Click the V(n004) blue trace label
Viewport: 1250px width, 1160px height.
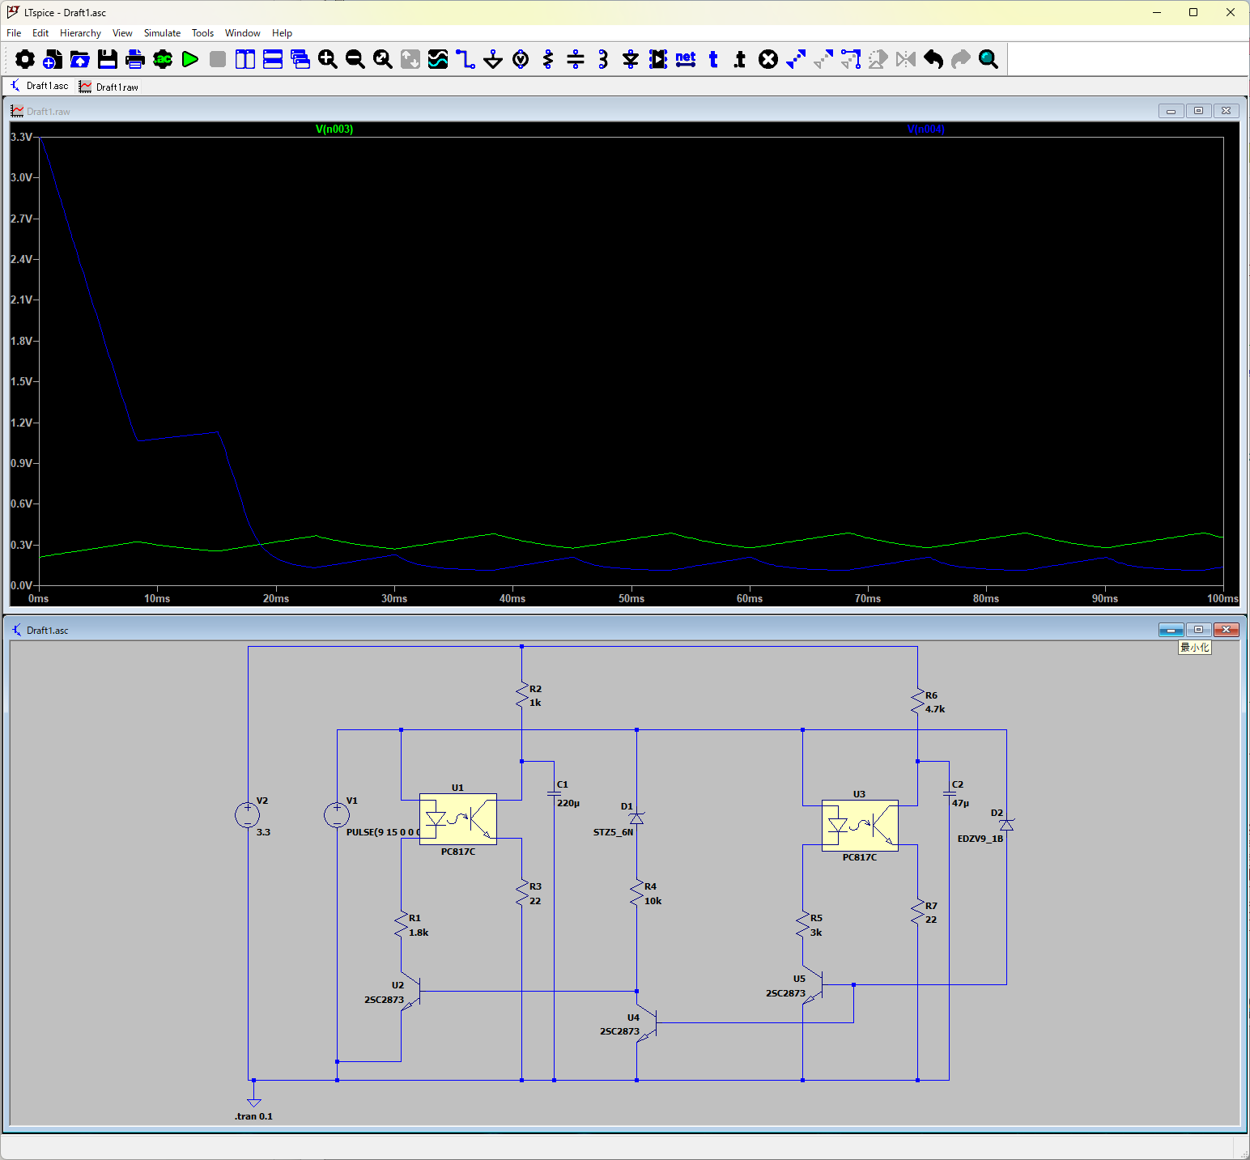point(925,130)
